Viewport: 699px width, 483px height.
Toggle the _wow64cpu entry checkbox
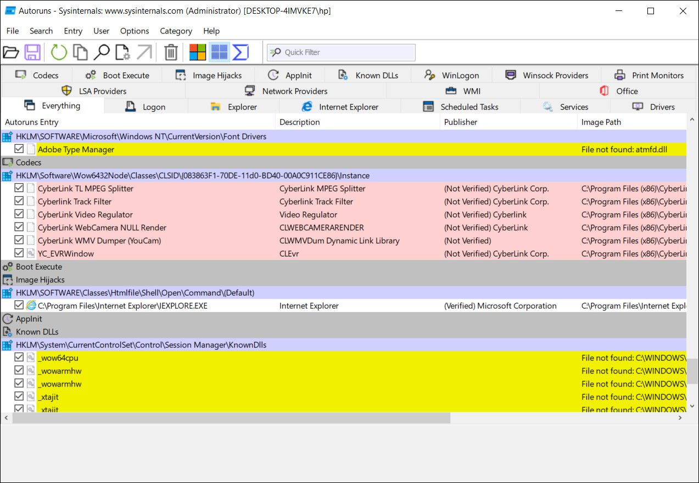(x=19, y=357)
